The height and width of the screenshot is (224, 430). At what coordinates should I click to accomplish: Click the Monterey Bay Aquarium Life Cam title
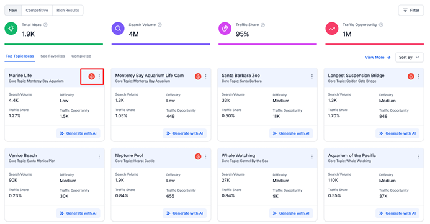click(x=150, y=76)
